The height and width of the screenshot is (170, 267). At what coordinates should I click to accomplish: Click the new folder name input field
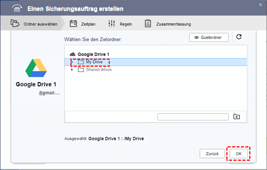(x=193, y=117)
